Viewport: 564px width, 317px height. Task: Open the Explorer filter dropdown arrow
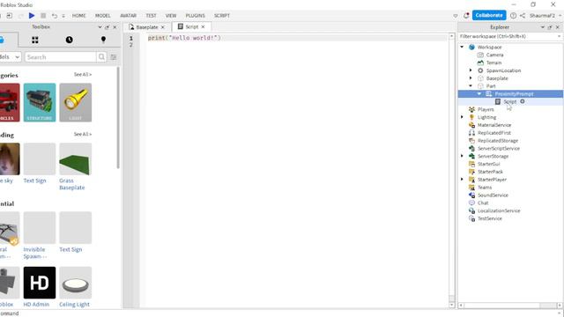point(559,36)
